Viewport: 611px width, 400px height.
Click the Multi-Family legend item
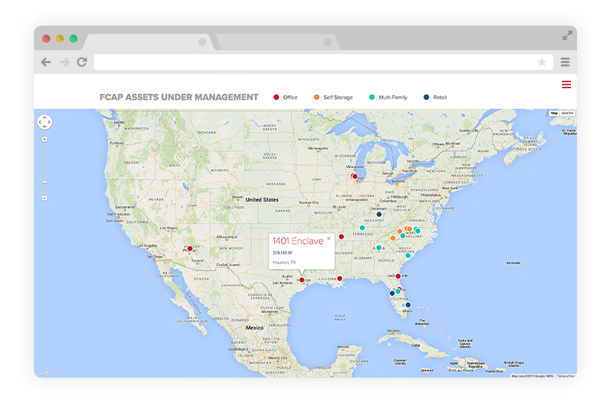click(x=388, y=97)
